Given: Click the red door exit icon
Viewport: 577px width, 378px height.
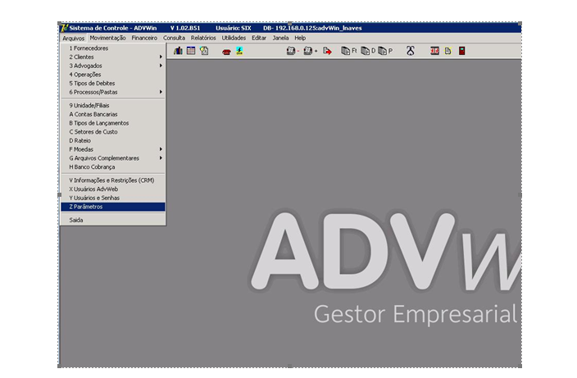Looking at the screenshot, I should 461,51.
